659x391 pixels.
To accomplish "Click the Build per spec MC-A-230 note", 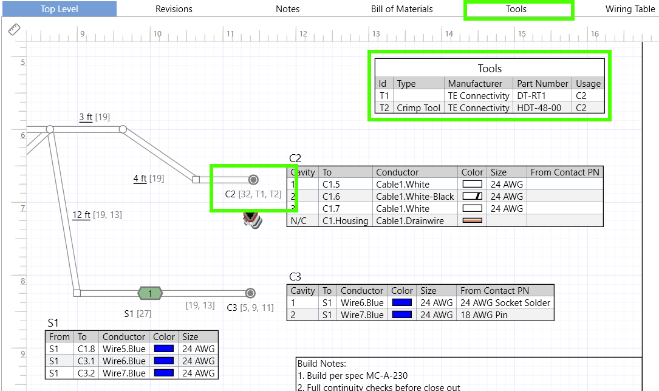I will [353, 375].
